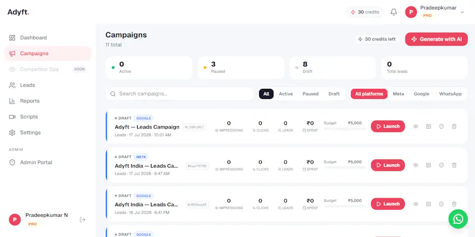The image size is (475, 237).
Task: Click the P avatar in the top header
Action: tap(411, 12)
